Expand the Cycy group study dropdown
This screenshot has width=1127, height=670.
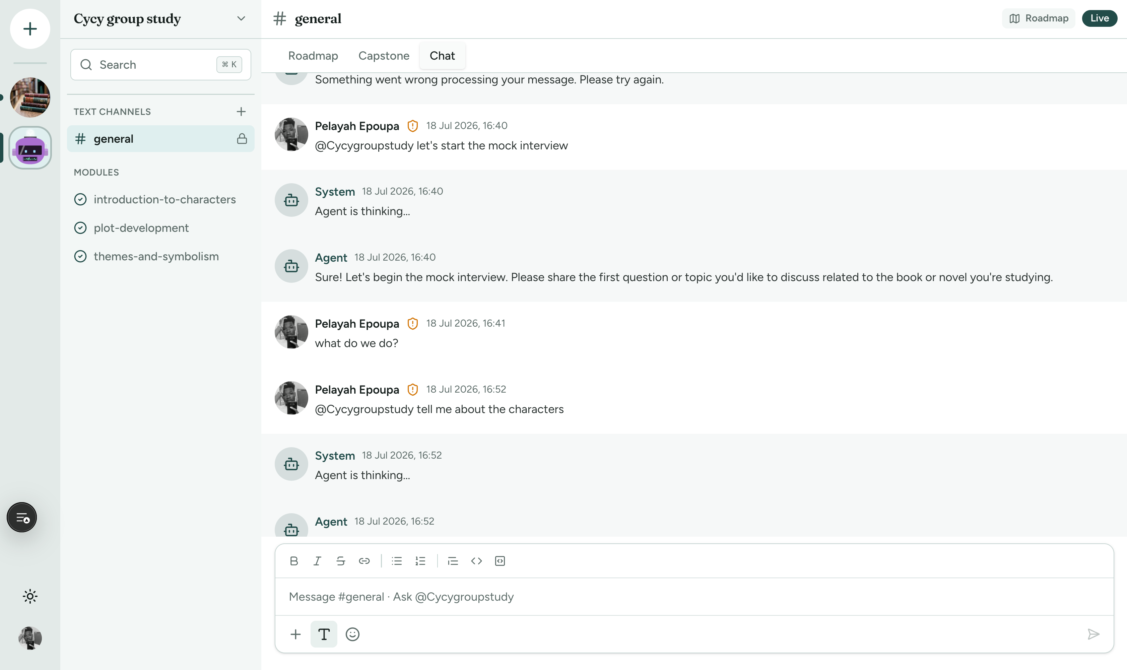(241, 18)
